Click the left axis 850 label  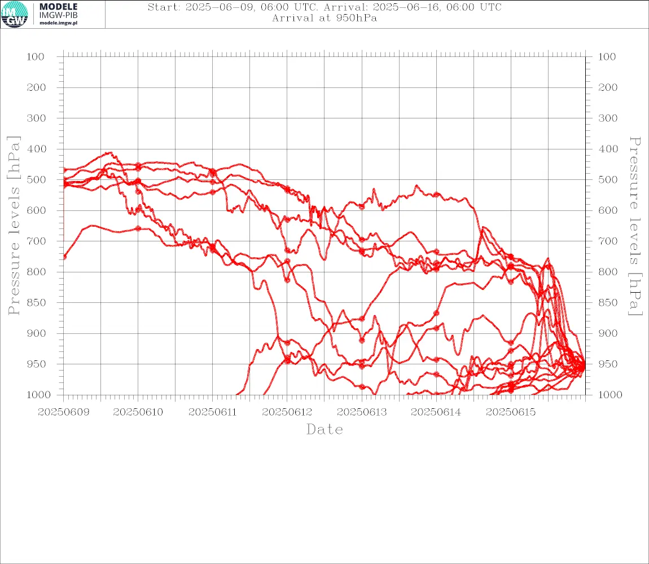(x=37, y=302)
